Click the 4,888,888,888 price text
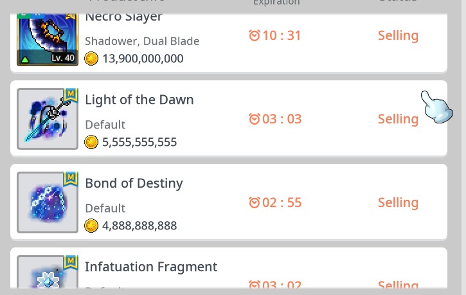This screenshot has width=466, height=295. coord(139,226)
